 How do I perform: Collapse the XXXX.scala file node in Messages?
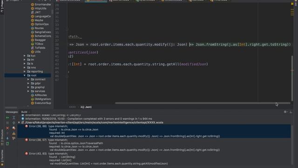pos(19,122)
